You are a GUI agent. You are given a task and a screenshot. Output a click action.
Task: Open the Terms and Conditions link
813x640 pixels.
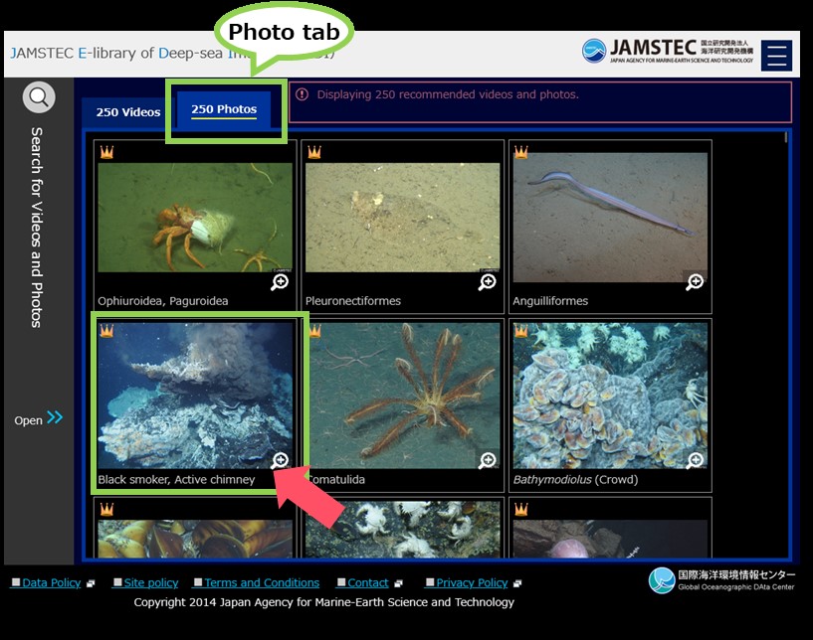point(262,583)
